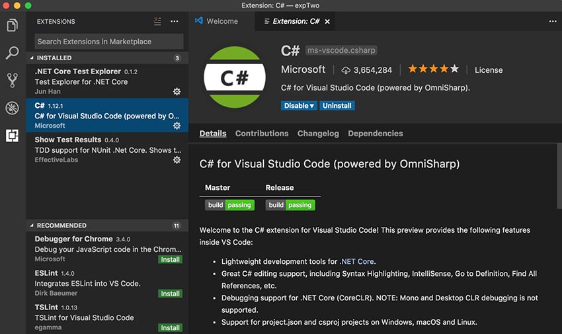
Task: Open the Dependencies tab
Action: [x=376, y=134]
